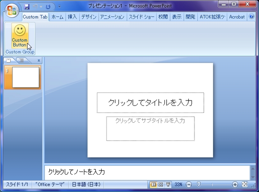Click notes scrollbar down arrow
This screenshot has height=192, width=259.
click(253, 177)
